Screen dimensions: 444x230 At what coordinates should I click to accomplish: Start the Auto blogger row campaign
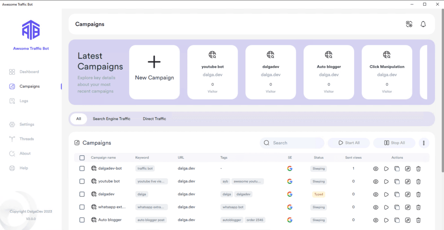pyautogui.click(x=386, y=220)
